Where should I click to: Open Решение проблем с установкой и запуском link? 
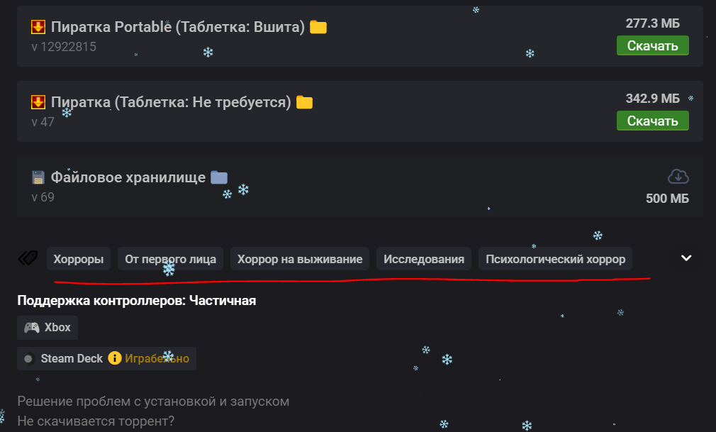pos(153,401)
